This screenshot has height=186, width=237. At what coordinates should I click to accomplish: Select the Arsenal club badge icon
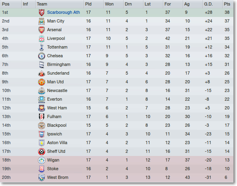point(42,30)
